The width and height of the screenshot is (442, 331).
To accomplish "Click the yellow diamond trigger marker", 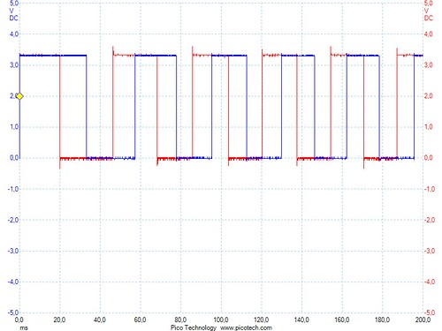I will (19, 96).
